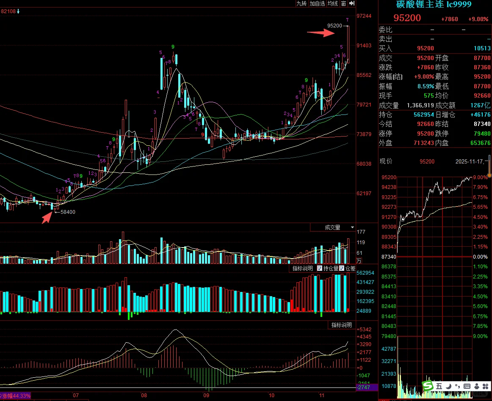Toggle the moon half-width icon
492x401 pixels.
tap(449, 386)
